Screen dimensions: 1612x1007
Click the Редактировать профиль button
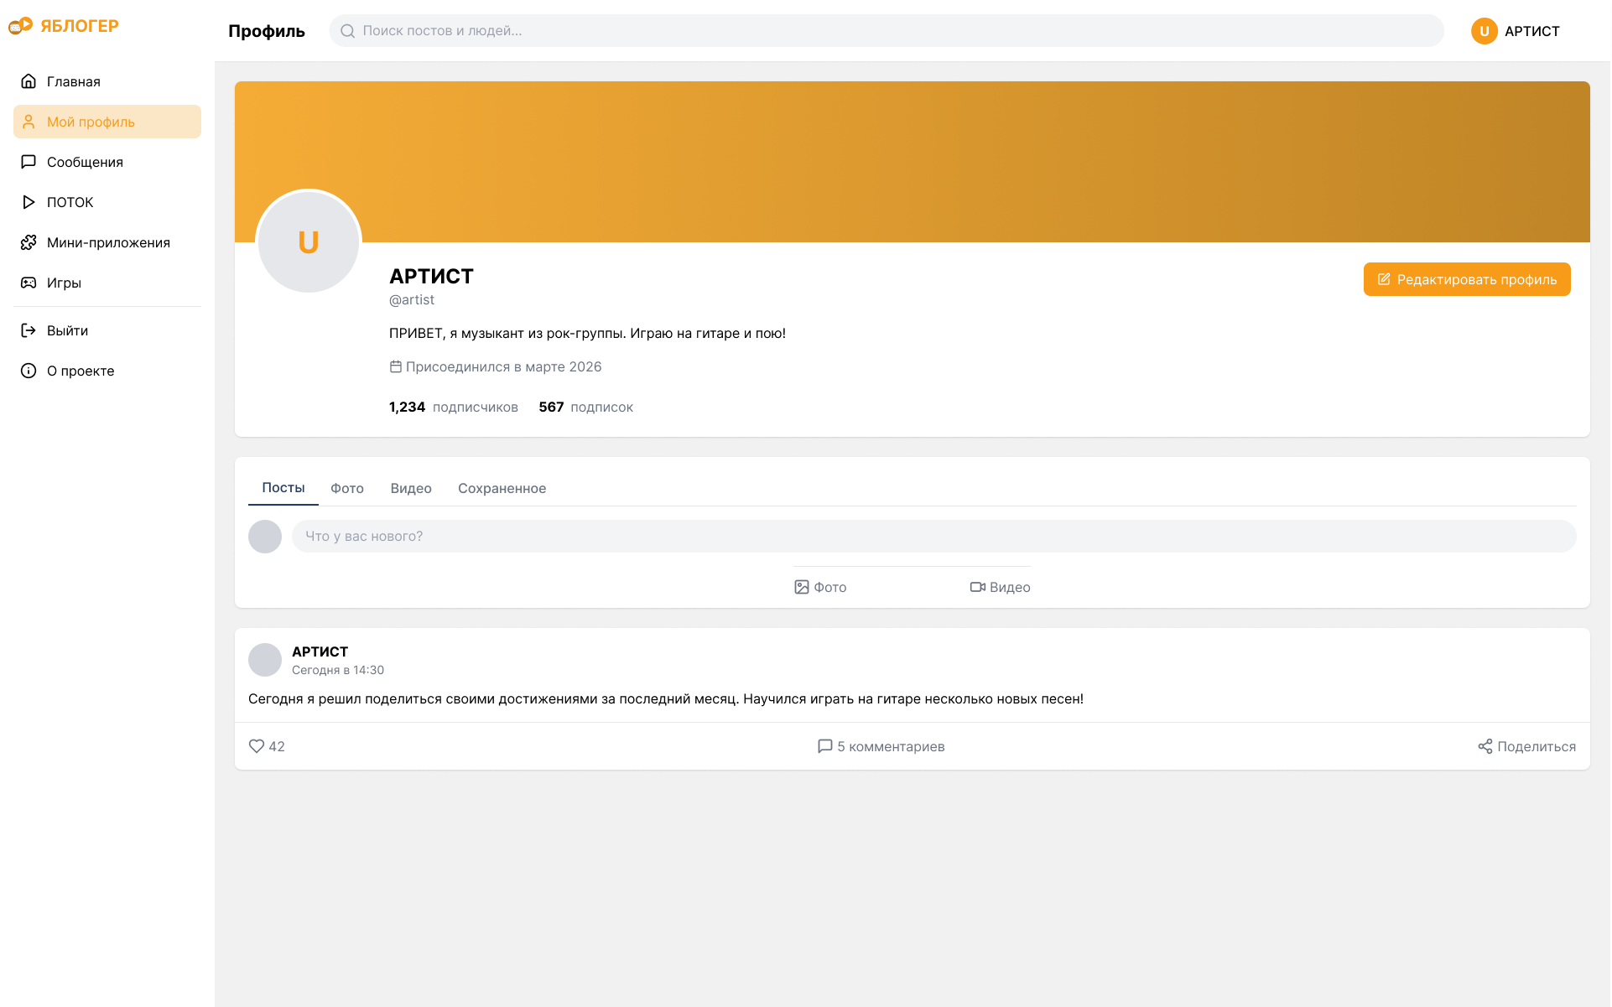coord(1467,279)
